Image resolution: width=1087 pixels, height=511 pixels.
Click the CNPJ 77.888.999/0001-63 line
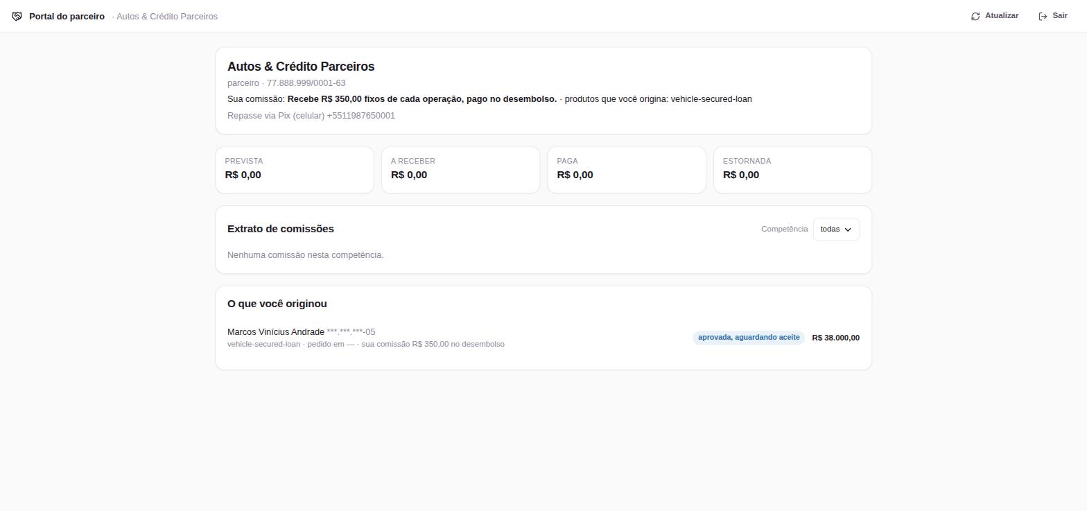point(286,83)
